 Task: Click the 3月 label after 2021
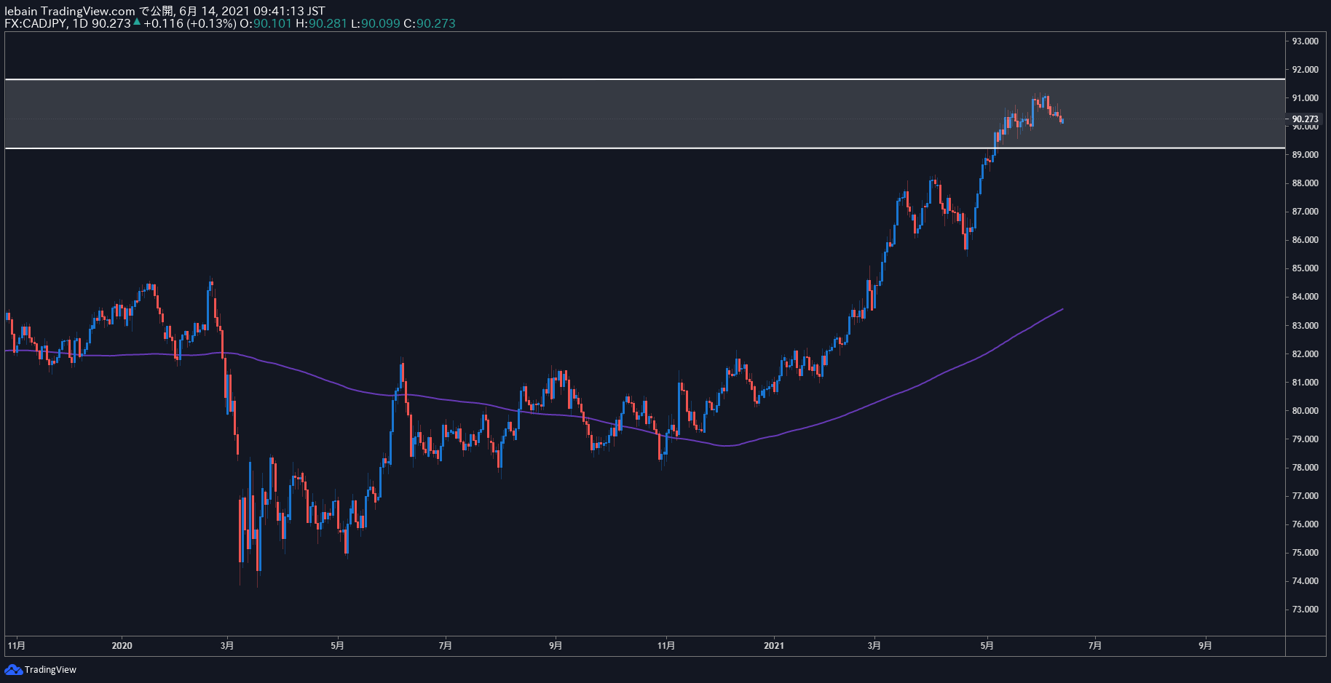click(874, 646)
